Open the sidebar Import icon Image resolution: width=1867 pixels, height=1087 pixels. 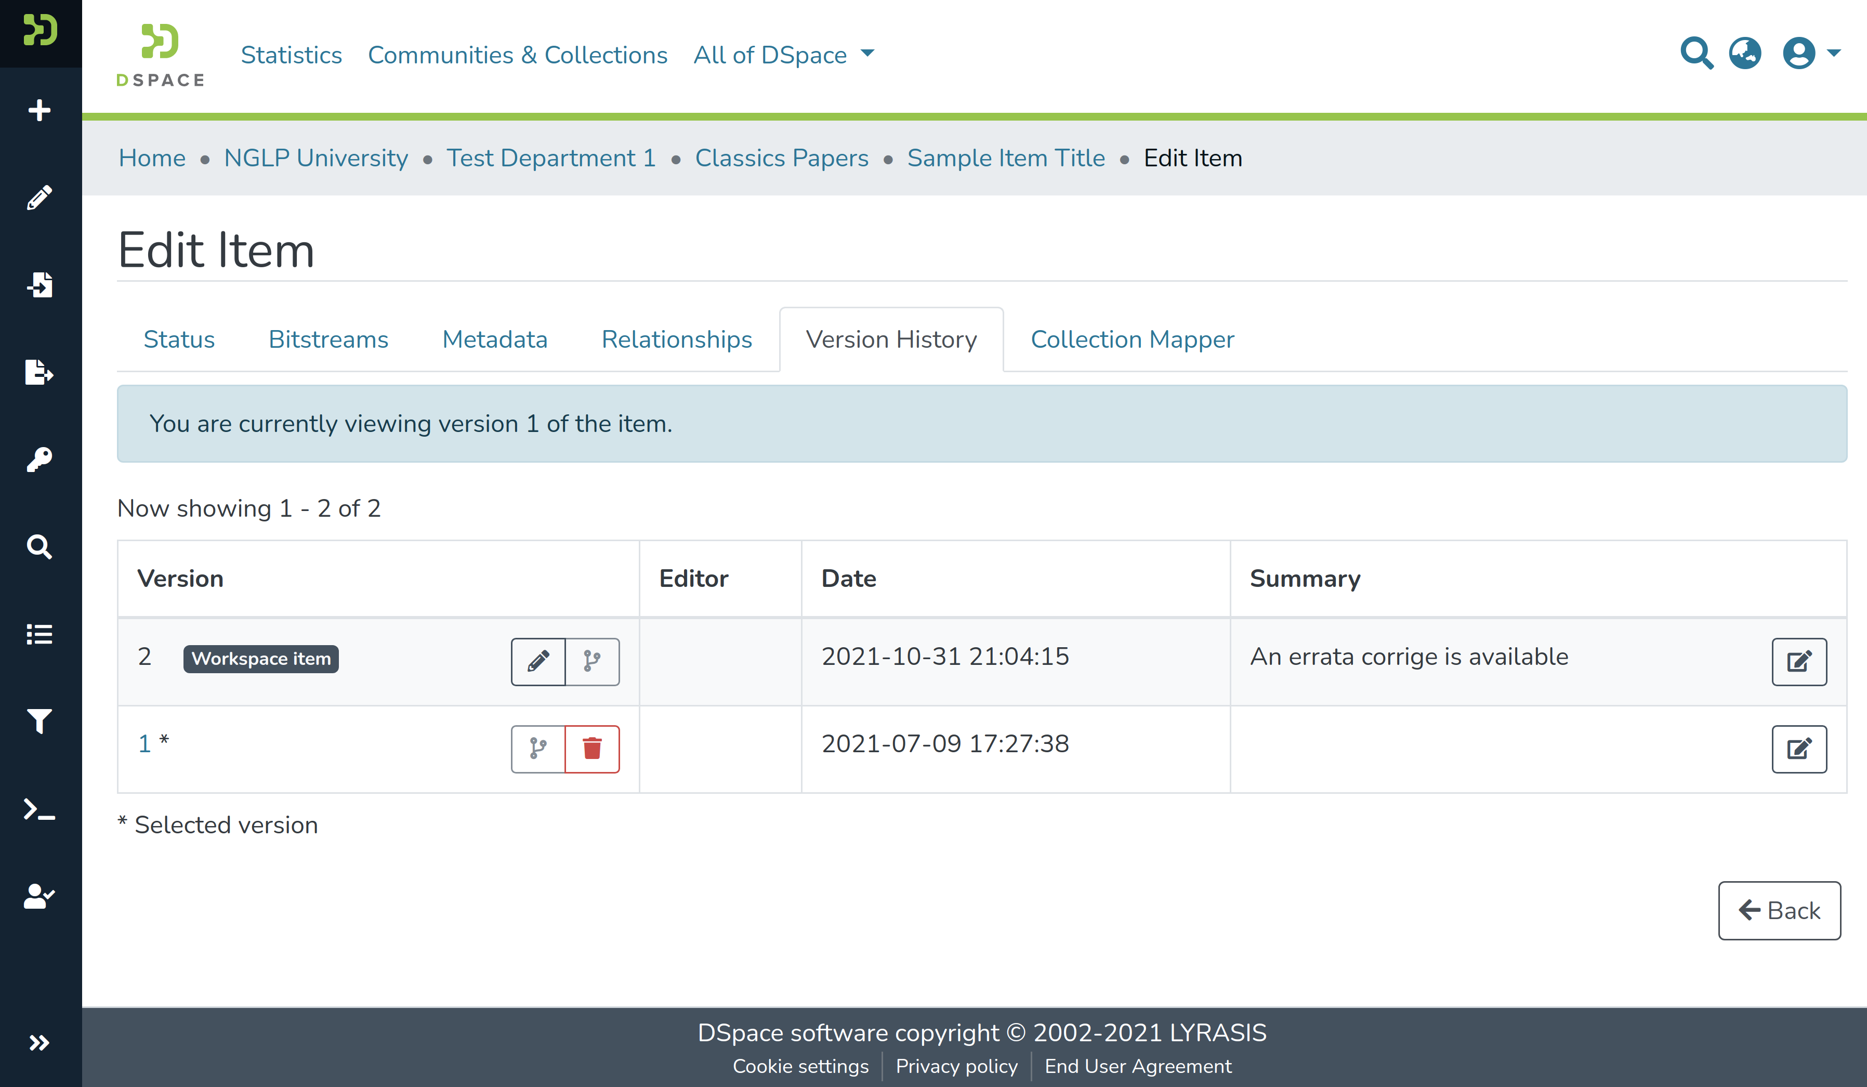[40, 284]
